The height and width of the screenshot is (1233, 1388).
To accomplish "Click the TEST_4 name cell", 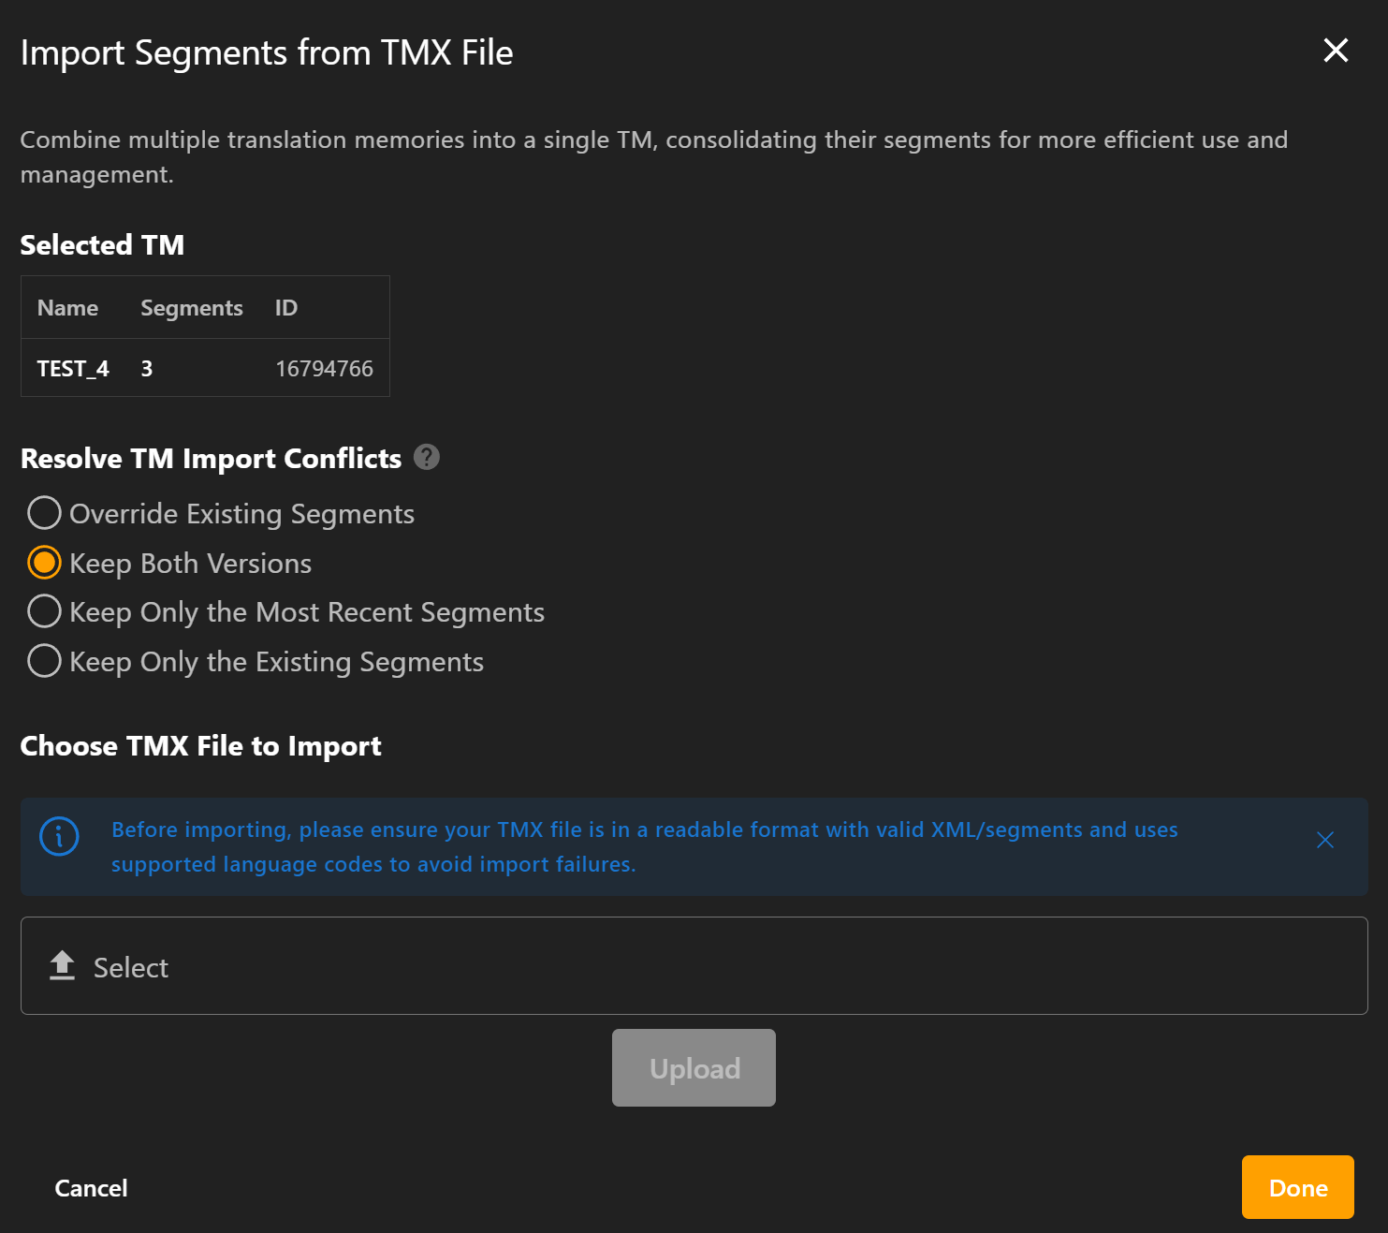I will (73, 369).
